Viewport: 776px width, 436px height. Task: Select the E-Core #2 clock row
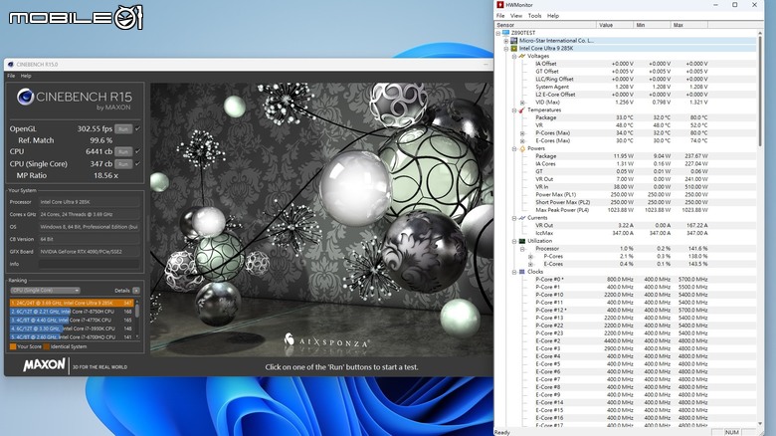click(626, 340)
